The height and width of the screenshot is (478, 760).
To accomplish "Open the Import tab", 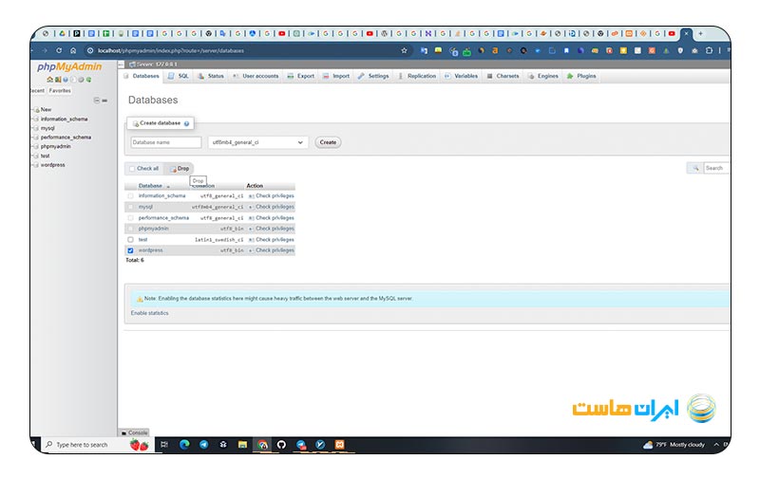I will click(336, 76).
